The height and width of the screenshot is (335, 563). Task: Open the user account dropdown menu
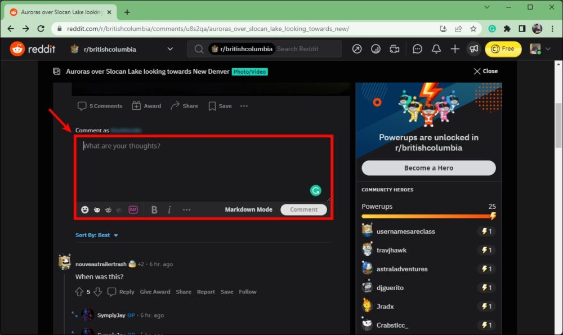[539, 49]
